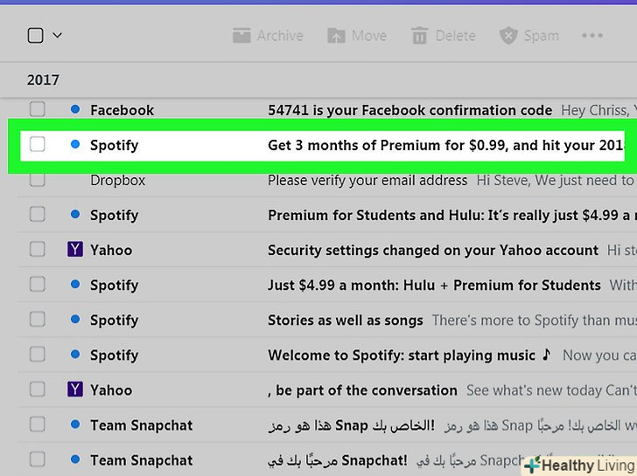Click the Move folder icon

point(336,36)
